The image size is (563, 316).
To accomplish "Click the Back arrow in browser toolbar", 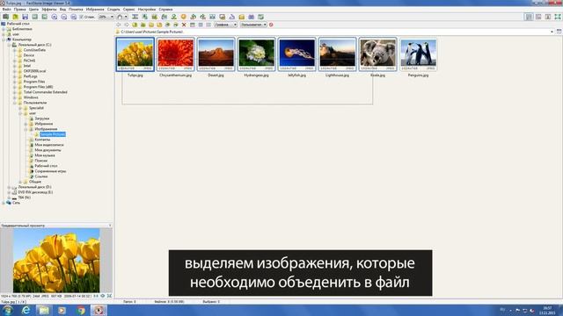I will tap(118, 25).
